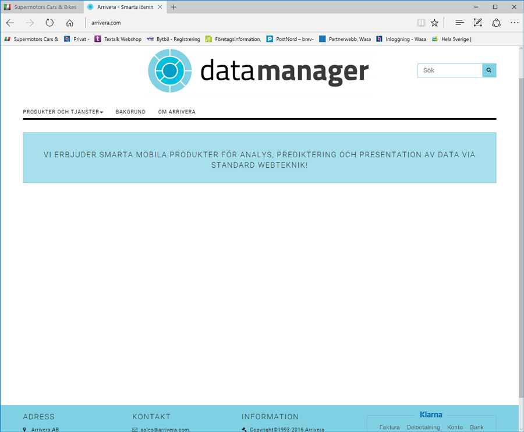
Task: Switch to Supermotors Cars & Bikes tab
Action: coord(42,7)
